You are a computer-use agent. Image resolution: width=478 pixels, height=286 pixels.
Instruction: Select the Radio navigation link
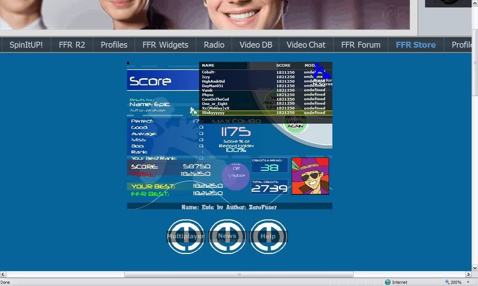[214, 45]
